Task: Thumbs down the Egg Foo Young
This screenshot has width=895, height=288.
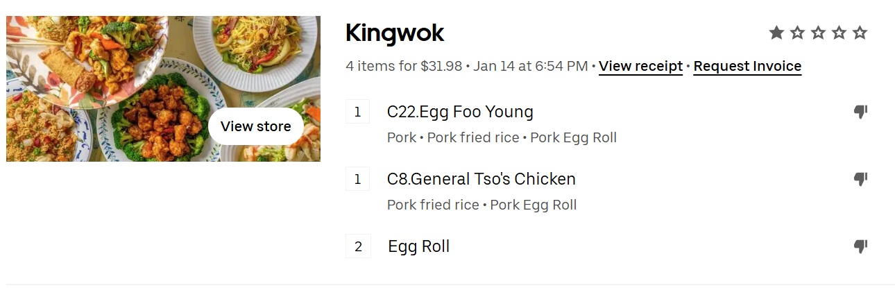Action: (860, 112)
